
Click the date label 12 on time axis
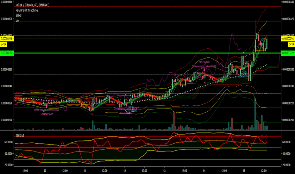(x=124, y=171)
